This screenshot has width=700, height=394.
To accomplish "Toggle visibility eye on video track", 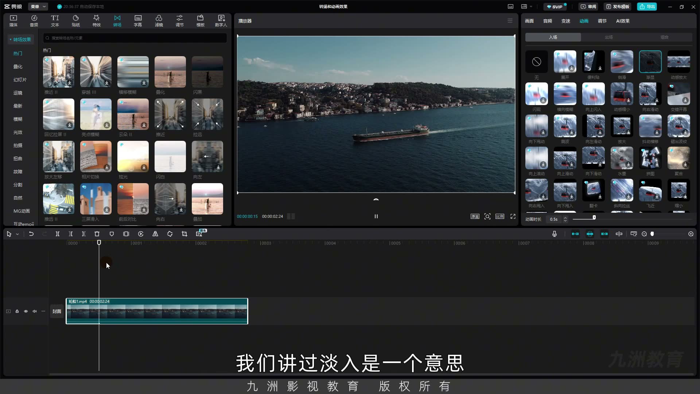I will pyautogui.click(x=26, y=311).
